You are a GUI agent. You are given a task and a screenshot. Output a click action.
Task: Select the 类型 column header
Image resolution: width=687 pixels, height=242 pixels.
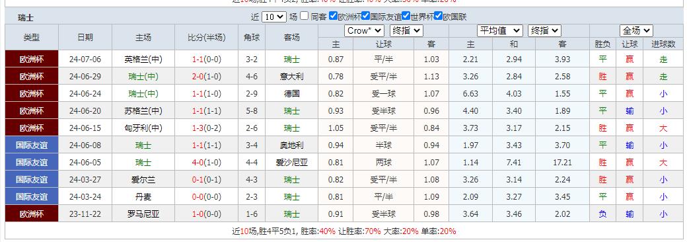coord(32,37)
